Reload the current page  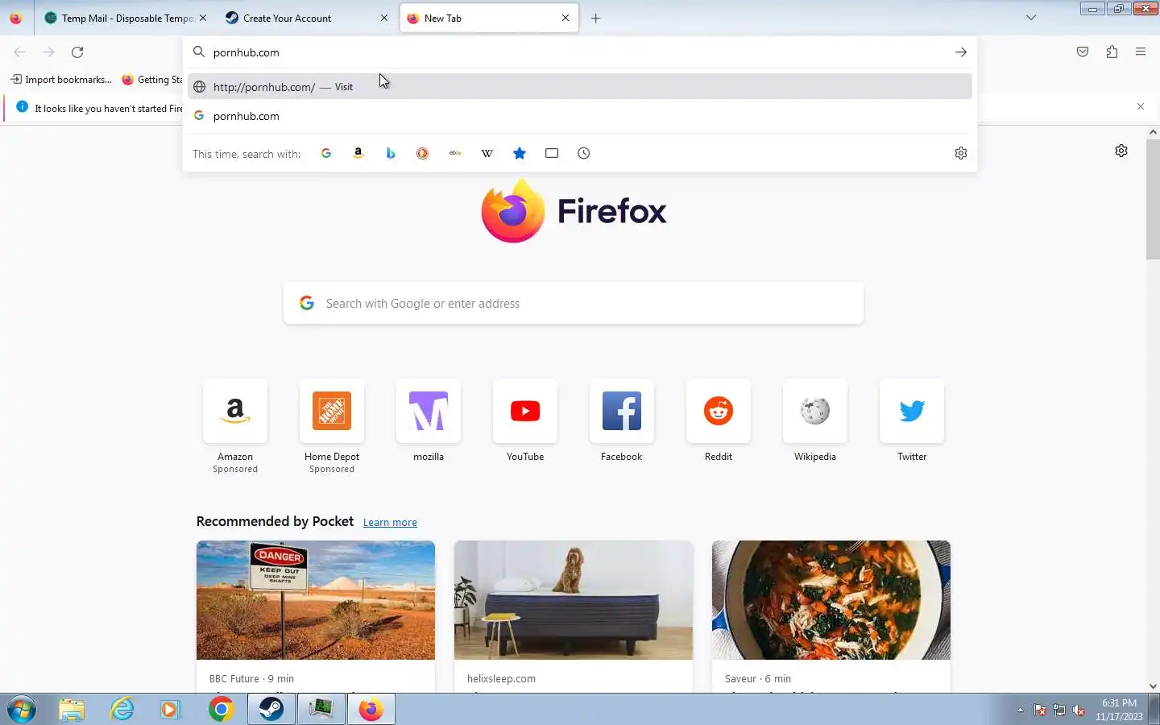pyautogui.click(x=77, y=52)
